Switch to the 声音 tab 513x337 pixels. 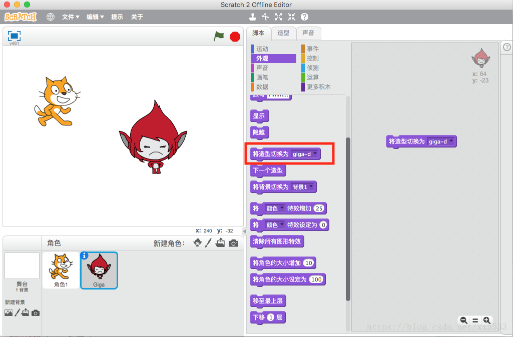[x=308, y=33]
